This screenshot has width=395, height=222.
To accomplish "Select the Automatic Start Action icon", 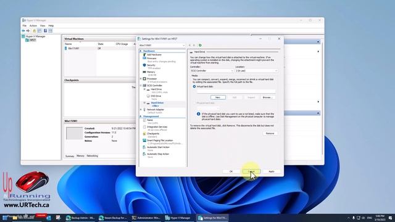I will [x=144, y=147].
